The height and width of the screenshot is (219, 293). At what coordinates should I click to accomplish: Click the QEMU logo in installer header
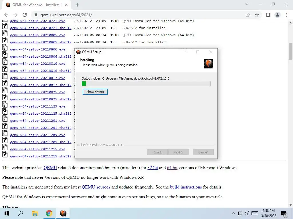[x=209, y=64]
